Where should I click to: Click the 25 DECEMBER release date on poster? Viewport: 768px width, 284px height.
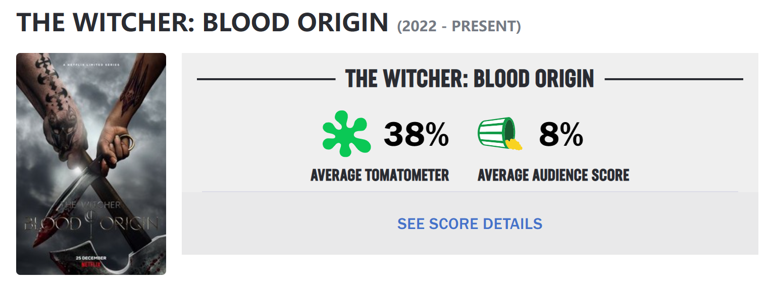91,257
